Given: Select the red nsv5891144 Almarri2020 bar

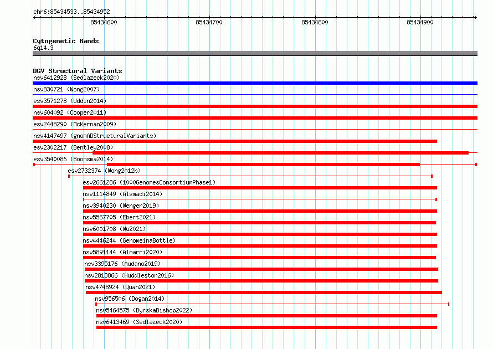Looking at the screenshot, I should (259, 258).
